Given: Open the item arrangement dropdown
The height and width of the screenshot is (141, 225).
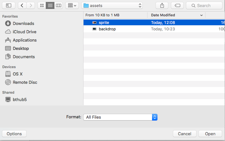Looking at the screenshot, I should 72,5.
